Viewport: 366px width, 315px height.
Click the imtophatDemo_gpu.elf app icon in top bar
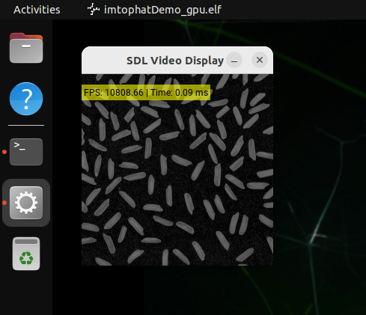[x=94, y=10]
